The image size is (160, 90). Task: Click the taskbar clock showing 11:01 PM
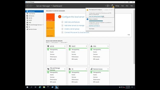click(x=128, y=87)
